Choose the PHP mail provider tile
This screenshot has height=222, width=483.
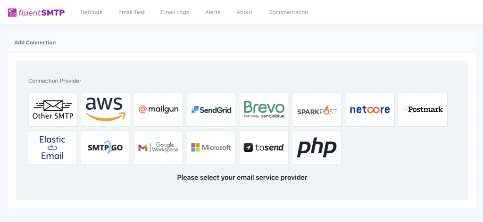[316, 148]
